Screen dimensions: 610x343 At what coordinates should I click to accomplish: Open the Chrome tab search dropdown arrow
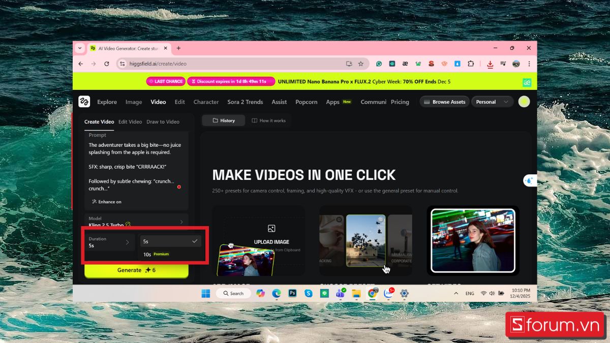[80, 48]
